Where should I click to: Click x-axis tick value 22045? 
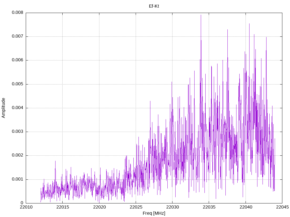[x=282, y=207]
